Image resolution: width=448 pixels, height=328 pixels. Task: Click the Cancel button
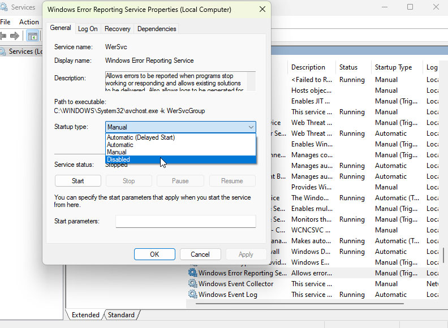pos(200,254)
